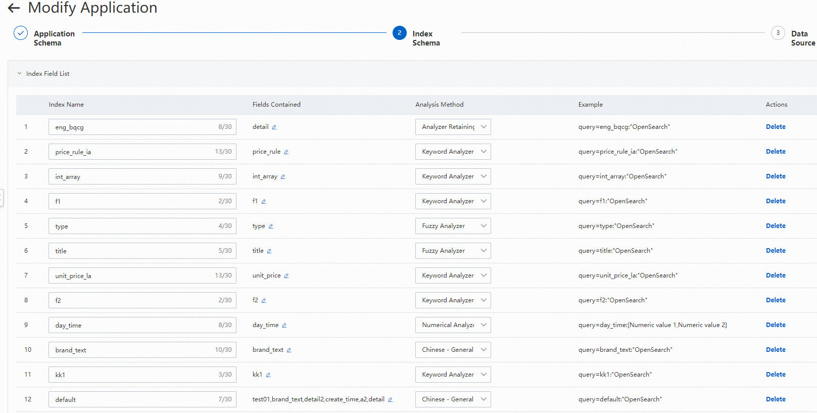
Task: Open analysis method dropdown for day_time
Action: 453,325
